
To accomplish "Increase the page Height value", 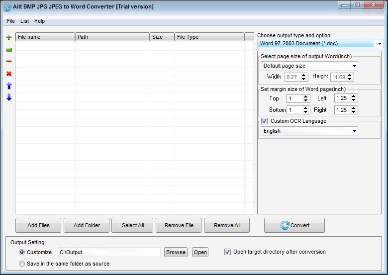I will click(349, 75).
